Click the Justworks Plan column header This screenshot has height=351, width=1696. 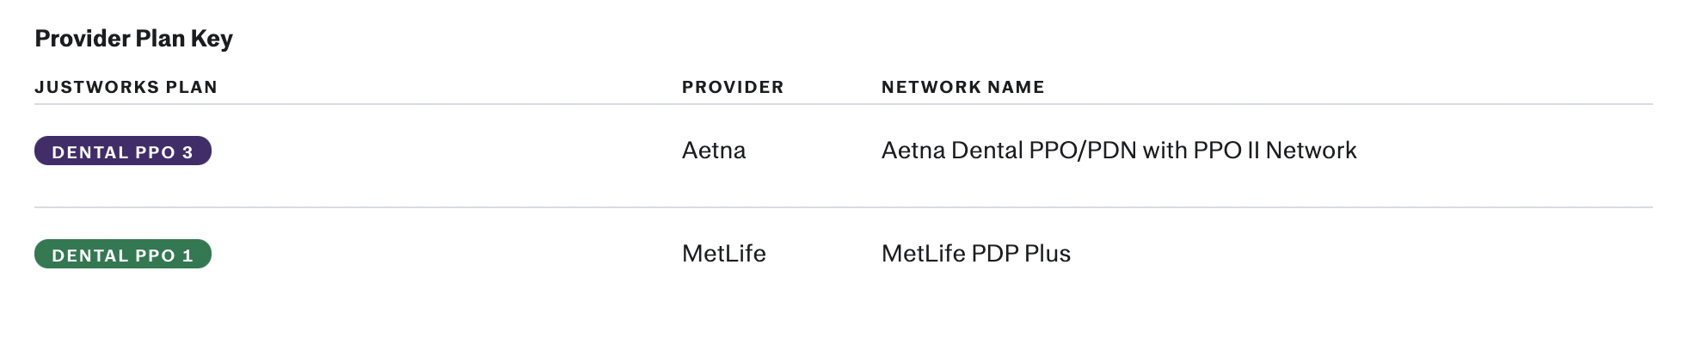[x=126, y=87]
